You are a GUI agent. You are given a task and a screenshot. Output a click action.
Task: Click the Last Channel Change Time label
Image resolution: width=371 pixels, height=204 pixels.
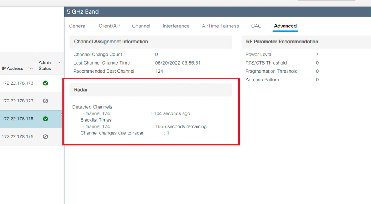tap(101, 63)
